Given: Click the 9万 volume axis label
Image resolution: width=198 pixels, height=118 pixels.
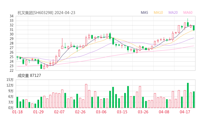Looking at the screenshot, I should point(11,91).
